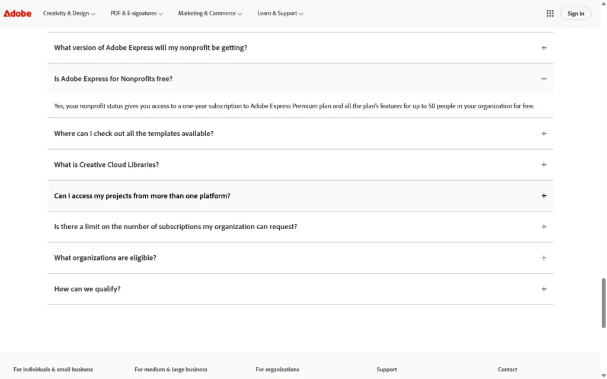Click the page vertical scrollbar thumb

coord(603,303)
